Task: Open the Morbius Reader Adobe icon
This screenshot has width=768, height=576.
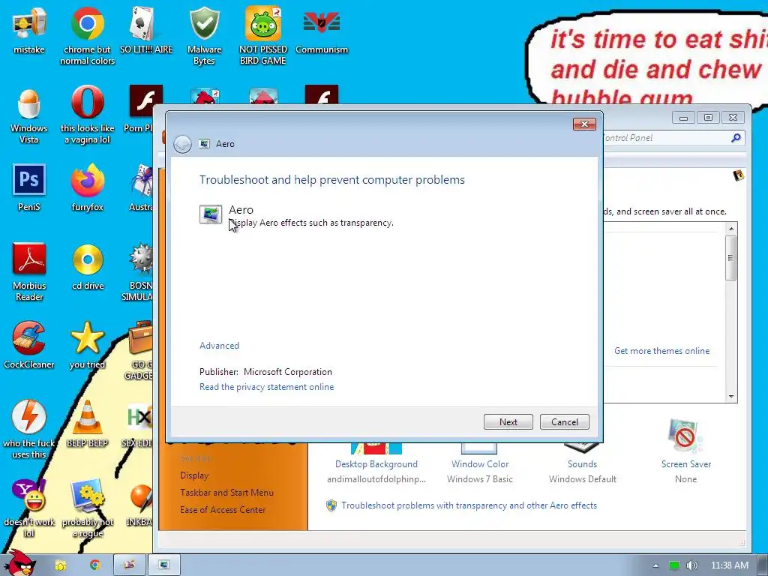Action: (x=29, y=272)
